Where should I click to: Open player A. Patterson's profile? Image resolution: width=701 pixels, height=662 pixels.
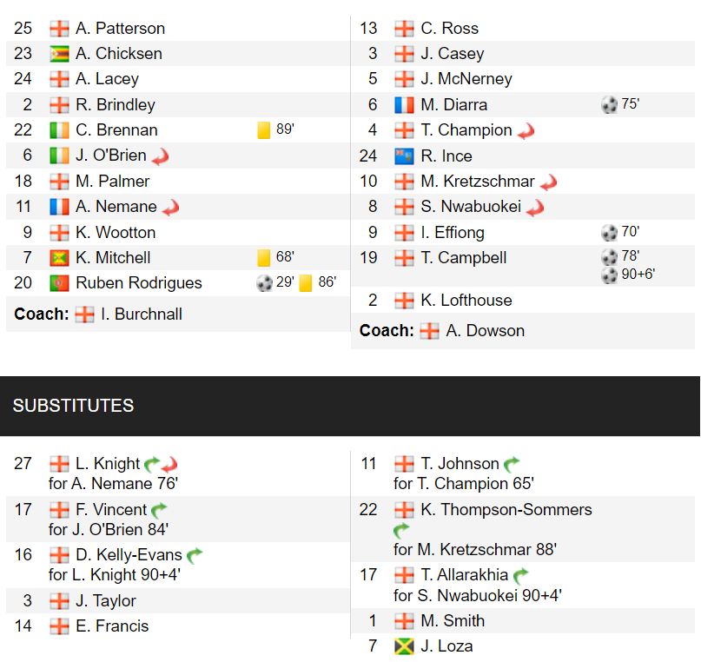120,29
